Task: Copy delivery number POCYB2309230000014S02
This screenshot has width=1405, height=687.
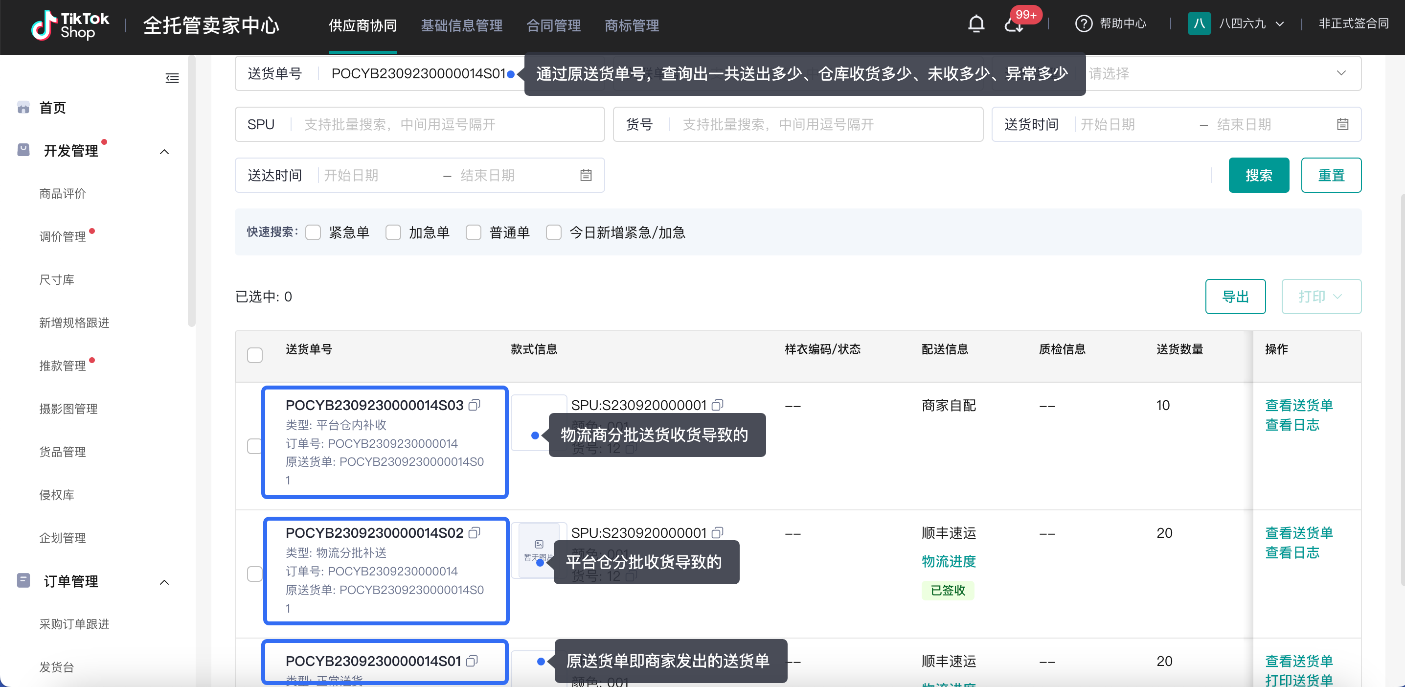Action: click(x=475, y=532)
